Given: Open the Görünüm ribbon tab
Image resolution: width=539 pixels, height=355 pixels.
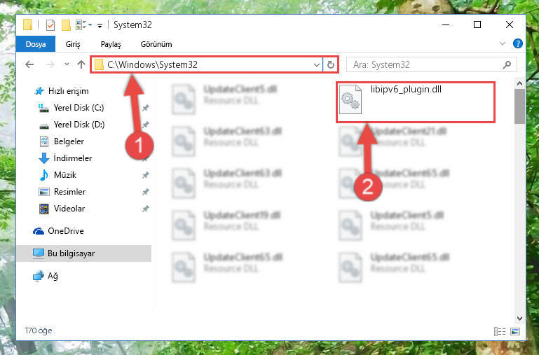Looking at the screenshot, I should coord(156,44).
